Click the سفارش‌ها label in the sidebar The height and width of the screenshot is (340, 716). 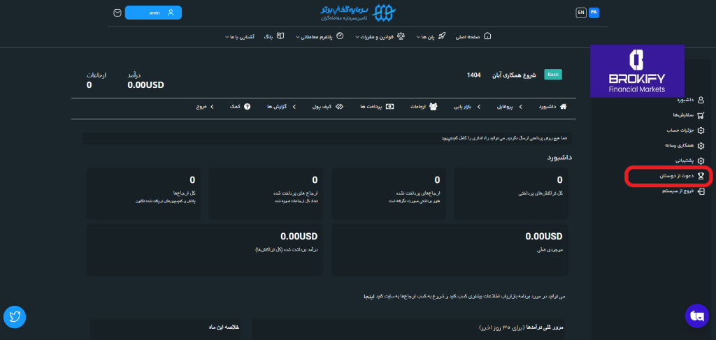(683, 115)
